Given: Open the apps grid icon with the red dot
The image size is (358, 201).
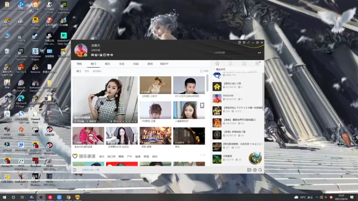Looking at the screenshot, I should (258, 63).
